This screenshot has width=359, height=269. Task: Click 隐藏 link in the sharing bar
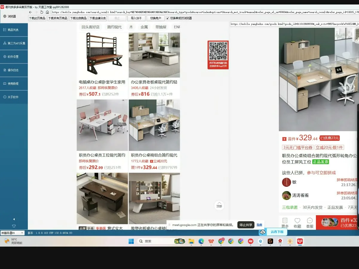(259, 225)
